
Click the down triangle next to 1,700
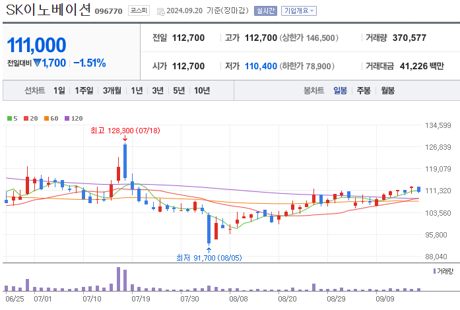37,63
